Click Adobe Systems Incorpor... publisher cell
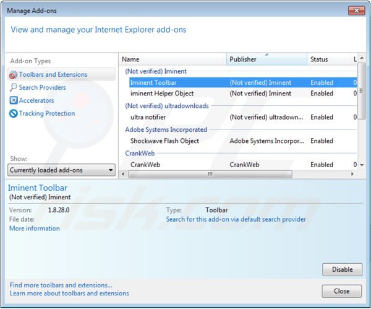This screenshot has height=309, width=371. pos(267,141)
